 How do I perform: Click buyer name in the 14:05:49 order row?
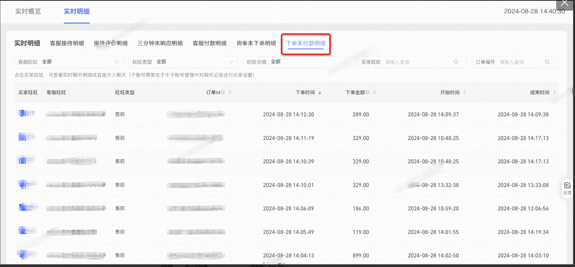pyautogui.click(x=27, y=231)
